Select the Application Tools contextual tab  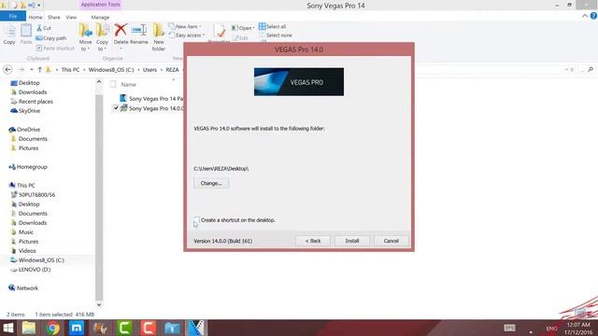click(x=100, y=5)
